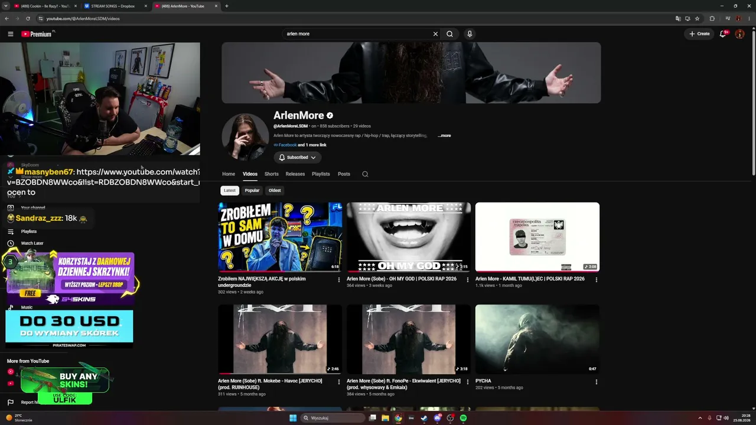Viewport: 756px width, 425px height.
Task: Switch to the 'Cookin - Ile Razy?' browser tab
Action: [x=45, y=6]
